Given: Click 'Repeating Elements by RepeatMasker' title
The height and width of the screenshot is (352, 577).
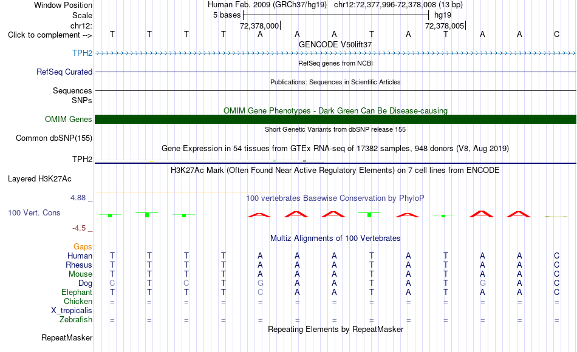Looking at the screenshot, I should point(335,329).
